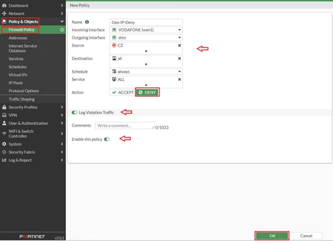Expand the Security Fabric chevron

[x=62, y=152]
